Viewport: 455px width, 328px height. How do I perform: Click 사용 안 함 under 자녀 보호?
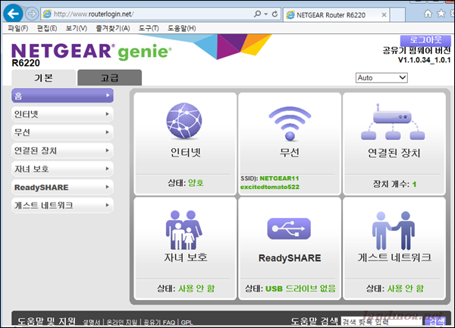point(196,289)
